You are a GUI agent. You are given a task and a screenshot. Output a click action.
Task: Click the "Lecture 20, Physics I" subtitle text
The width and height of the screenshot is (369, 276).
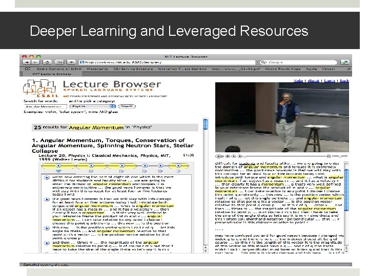[104, 157]
